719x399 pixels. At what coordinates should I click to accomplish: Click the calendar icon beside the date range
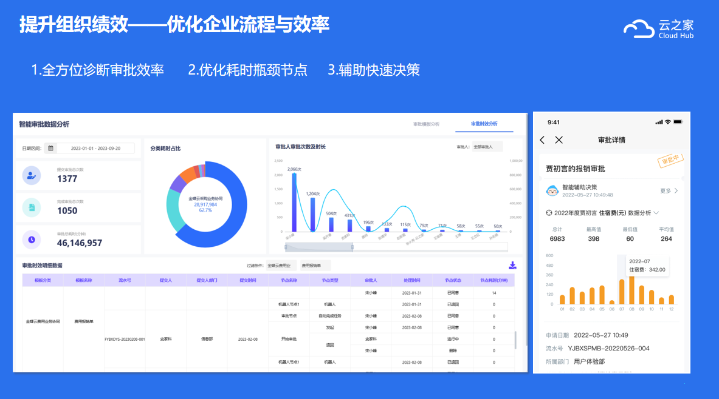51,148
